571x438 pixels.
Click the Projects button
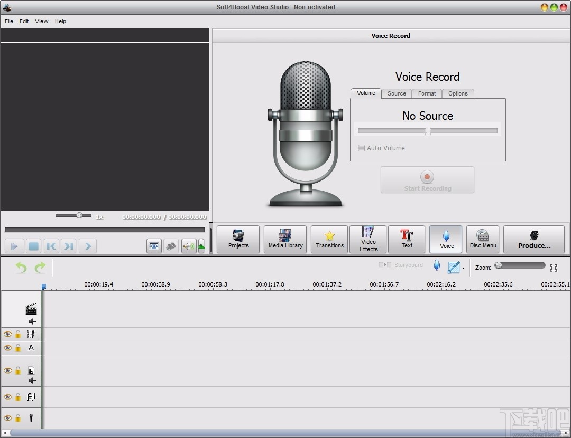coord(238,239)
